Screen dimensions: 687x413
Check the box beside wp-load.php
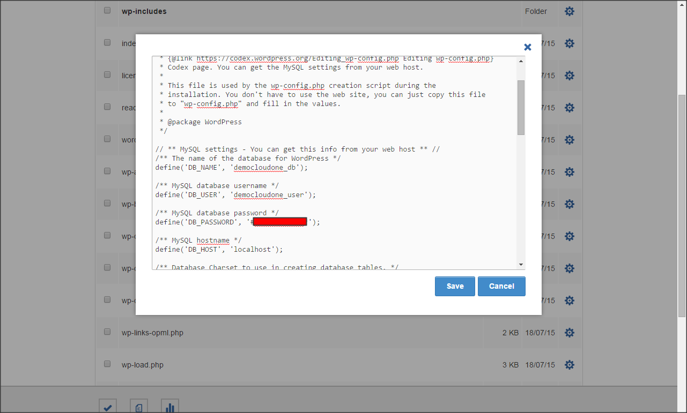(107, 364)
